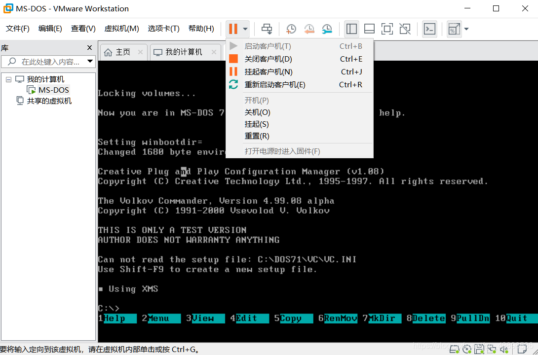Select the MS-DOS virtual machine in tree
This screenshot has height=355, width=538.
(x=53, y=90)
